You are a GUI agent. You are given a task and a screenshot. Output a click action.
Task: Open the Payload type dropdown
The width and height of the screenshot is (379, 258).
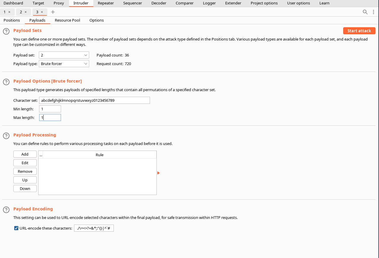pyautogui.click(x=64, y=64)
